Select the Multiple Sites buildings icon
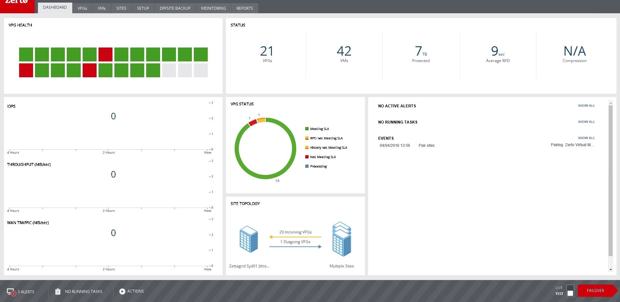 point(342,239)
